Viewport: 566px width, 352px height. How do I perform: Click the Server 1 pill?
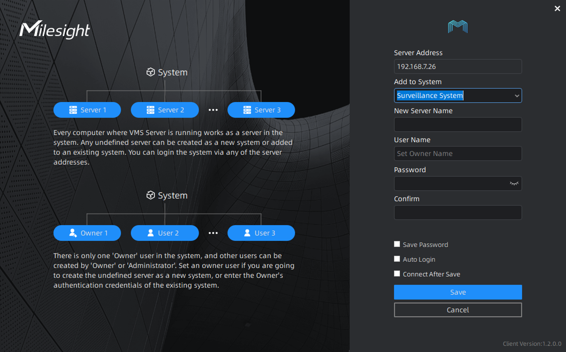87,110
